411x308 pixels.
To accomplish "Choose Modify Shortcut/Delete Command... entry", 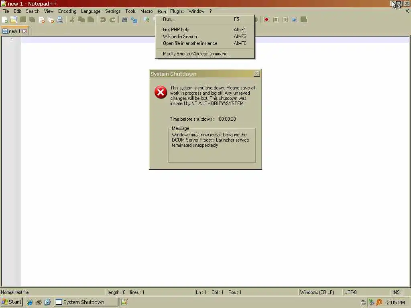I will (205, 54).
